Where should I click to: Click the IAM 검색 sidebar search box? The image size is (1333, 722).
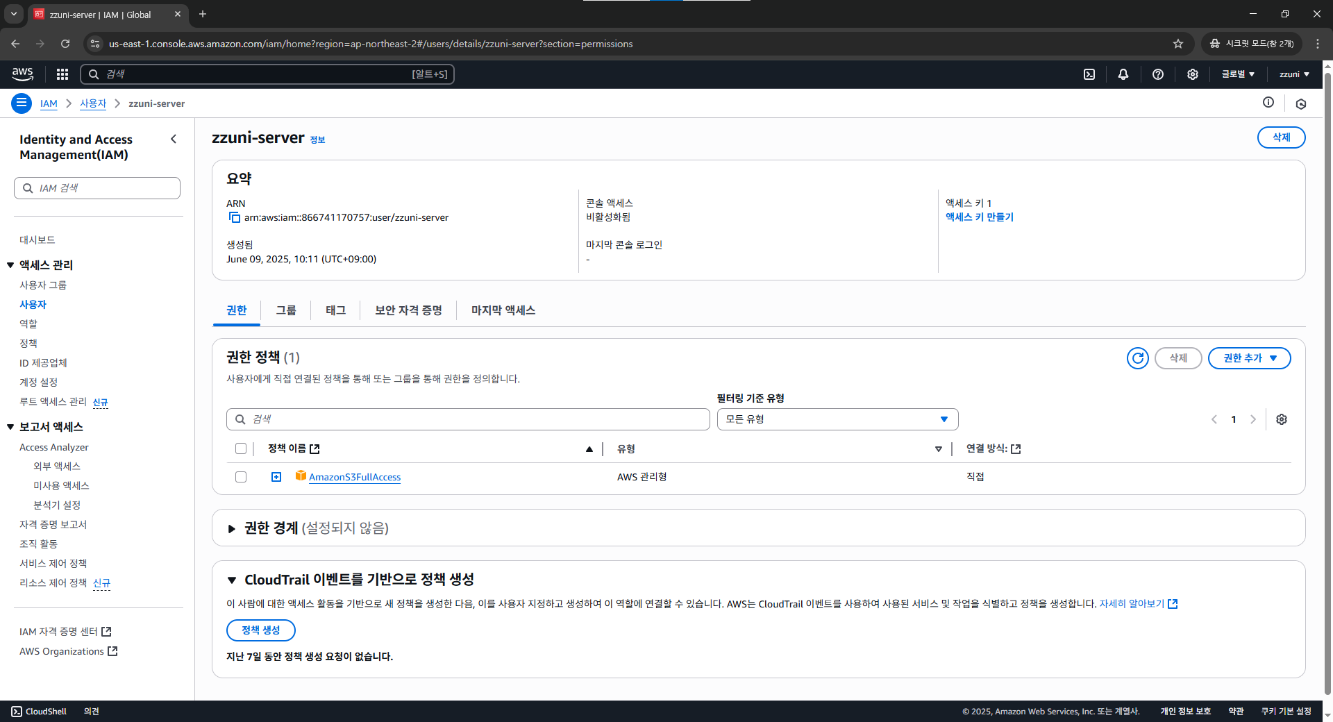pyautogui.click(x=97, y=188)
